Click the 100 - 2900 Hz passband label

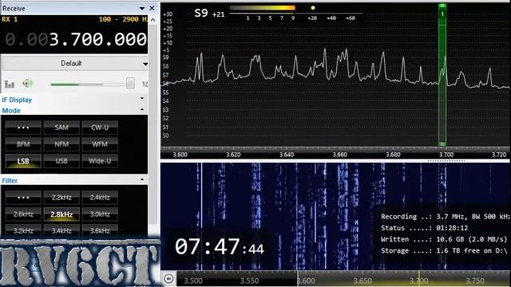pos(124,19)
